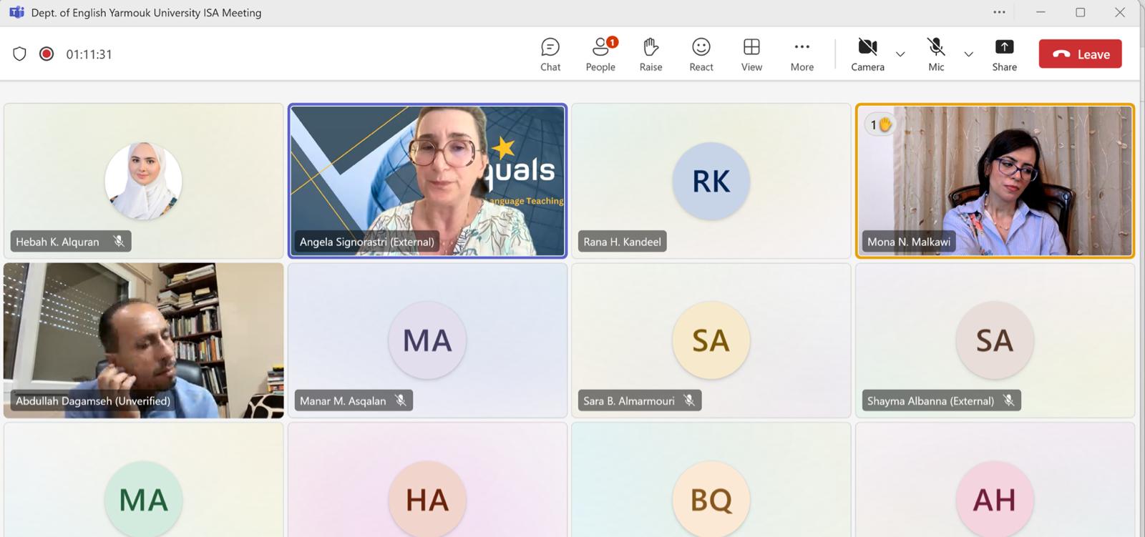Viewport: 1145px width, 537px height.
Task: Select Abdullah Dagamseh's video tile
Action: pos(143,340)
